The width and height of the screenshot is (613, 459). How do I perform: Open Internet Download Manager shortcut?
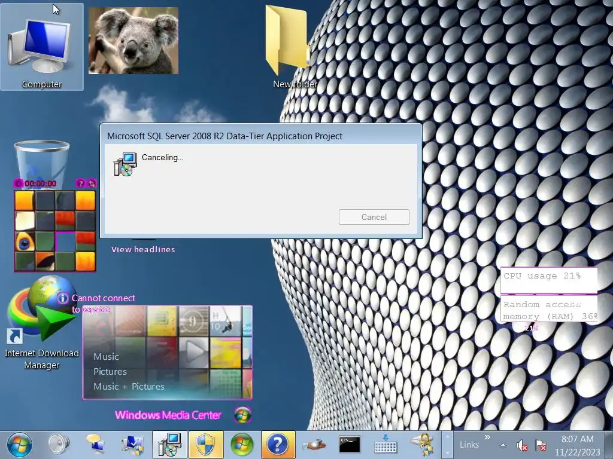(42, 323)
